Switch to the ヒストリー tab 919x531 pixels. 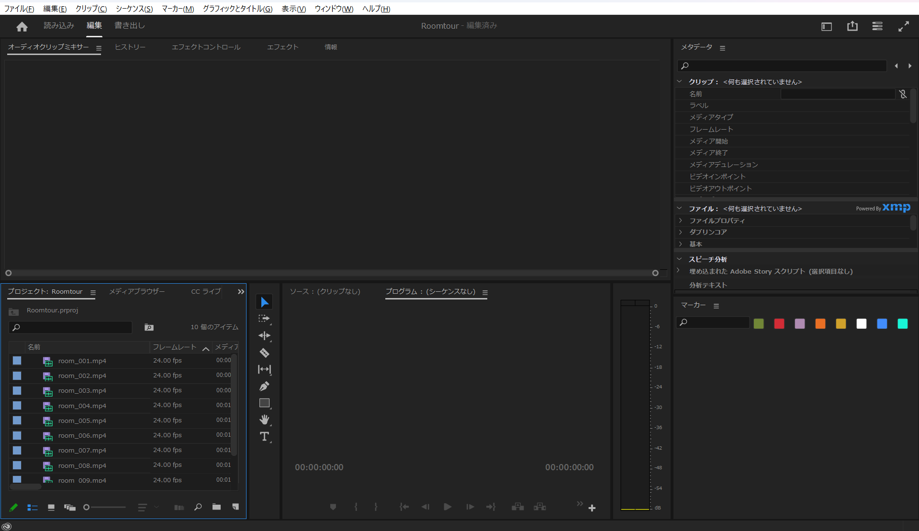(130, 47)
